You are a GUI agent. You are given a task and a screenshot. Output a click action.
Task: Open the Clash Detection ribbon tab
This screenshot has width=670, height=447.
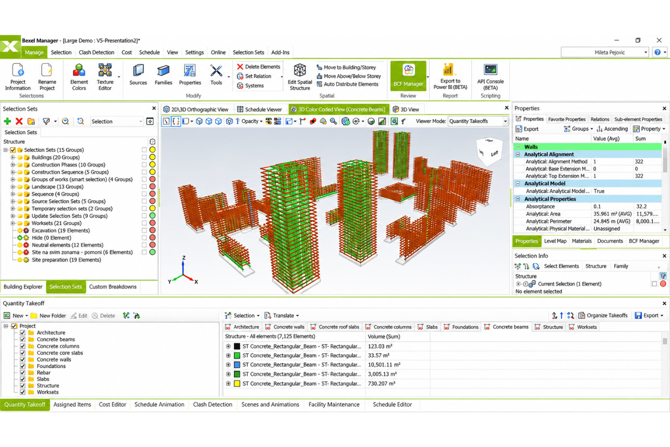[96, 53]
